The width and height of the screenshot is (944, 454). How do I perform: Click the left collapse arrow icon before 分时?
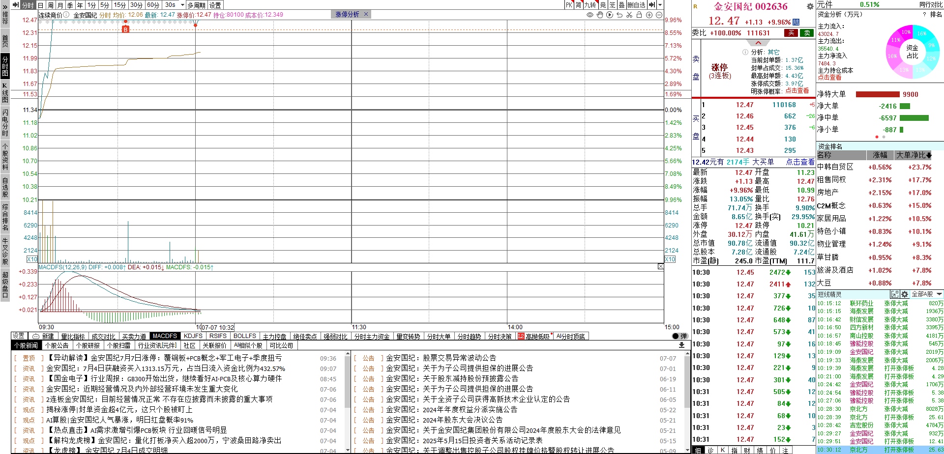[x=15, y=5]
